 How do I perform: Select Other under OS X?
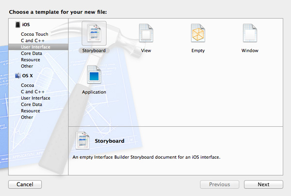point(27,117)
